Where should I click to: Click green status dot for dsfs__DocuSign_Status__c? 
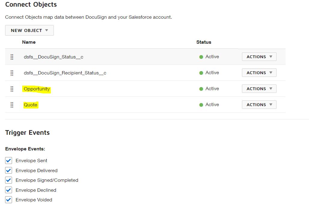201,57
